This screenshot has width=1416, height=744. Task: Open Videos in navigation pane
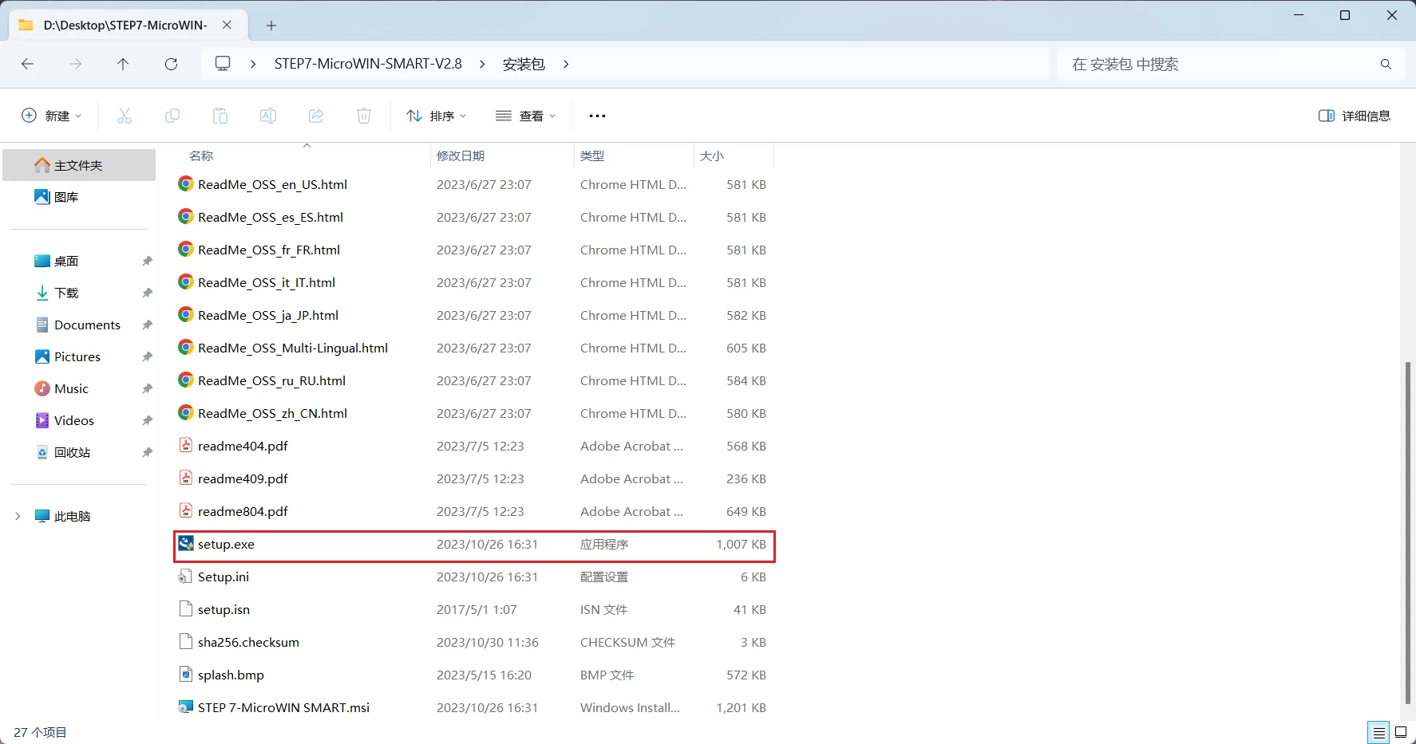[x=79, y=420]
